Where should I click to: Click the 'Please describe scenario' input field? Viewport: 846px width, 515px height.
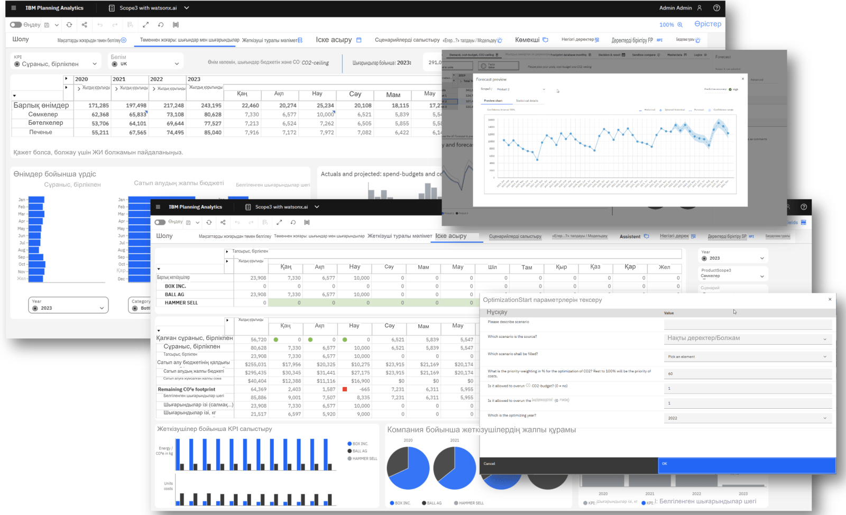pyautogui.click(x=748, y=324)
